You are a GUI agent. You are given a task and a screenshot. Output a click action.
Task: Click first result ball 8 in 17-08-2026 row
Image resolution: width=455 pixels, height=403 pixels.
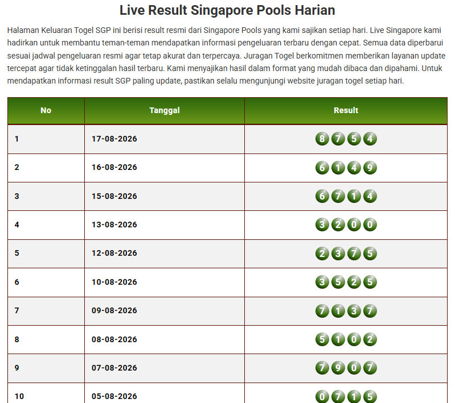322,139
